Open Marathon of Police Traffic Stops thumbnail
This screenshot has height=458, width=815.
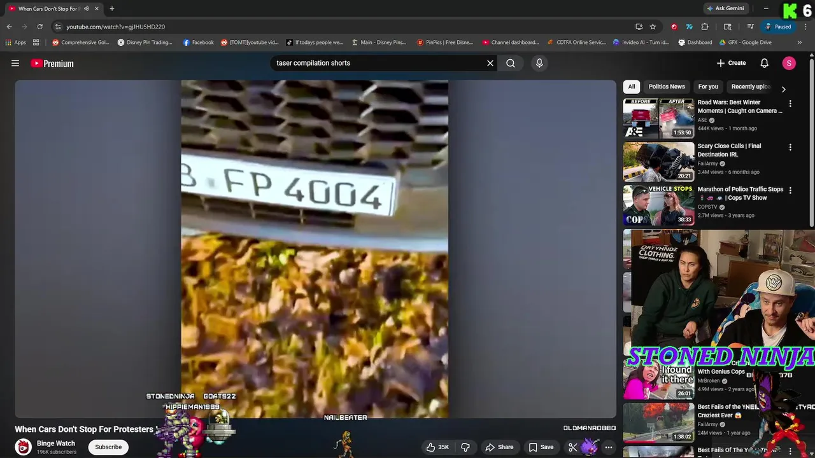tap(658, 205)
